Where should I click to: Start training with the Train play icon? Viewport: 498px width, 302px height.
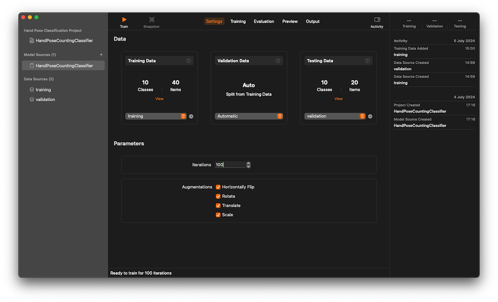coord(124,20)
